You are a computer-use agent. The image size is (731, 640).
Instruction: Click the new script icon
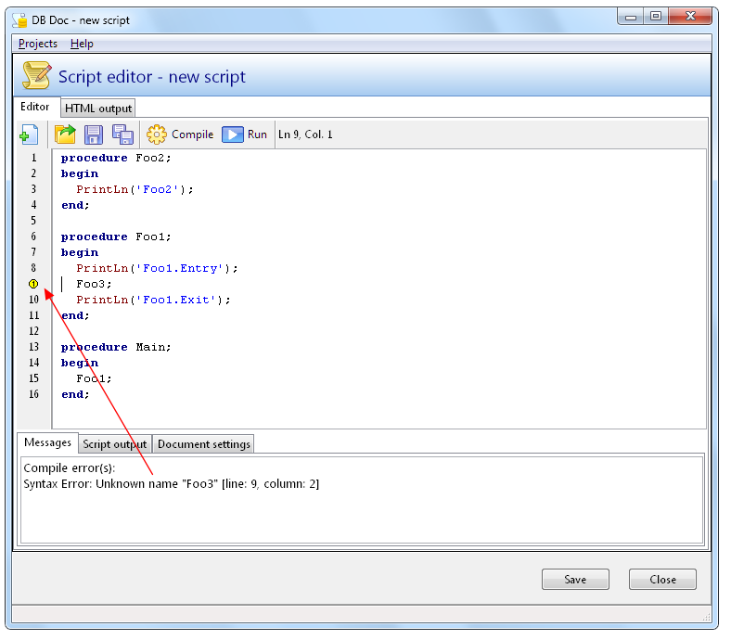coord(29,134)
